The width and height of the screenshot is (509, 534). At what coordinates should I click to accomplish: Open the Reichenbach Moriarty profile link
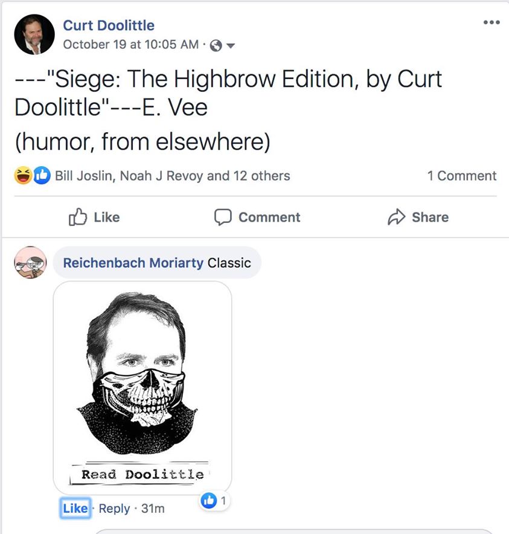pos(133,263)
